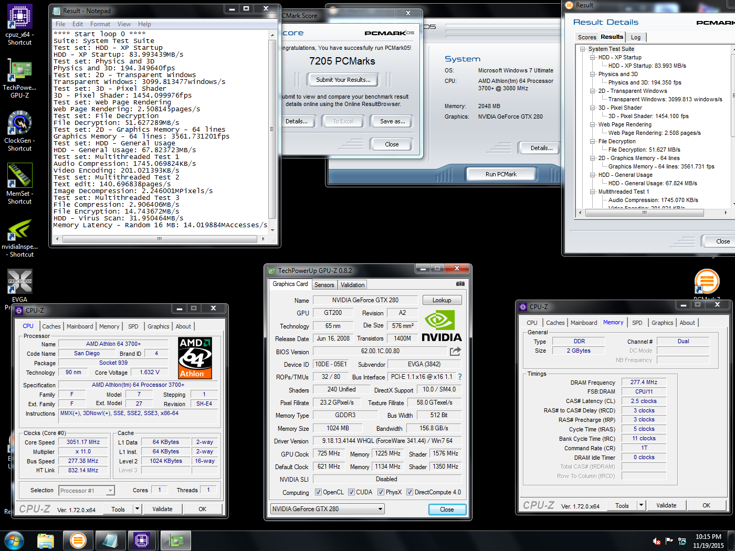This screenshot has height=551, width=735.
Task: Click the Run PCMark button
Action: pyautogui.click(x=501, y=174)
